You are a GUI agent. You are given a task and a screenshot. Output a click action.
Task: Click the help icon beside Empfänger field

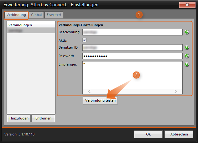187,64
